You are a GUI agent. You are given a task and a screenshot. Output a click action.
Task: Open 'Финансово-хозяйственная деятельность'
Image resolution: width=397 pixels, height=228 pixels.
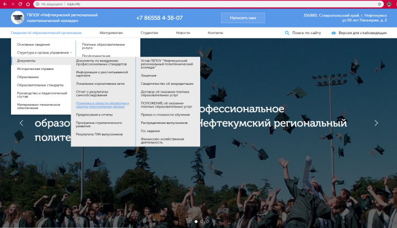(162, 141)
